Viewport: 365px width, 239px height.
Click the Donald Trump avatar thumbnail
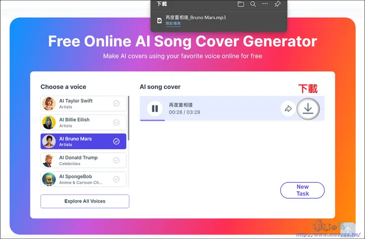49,160
